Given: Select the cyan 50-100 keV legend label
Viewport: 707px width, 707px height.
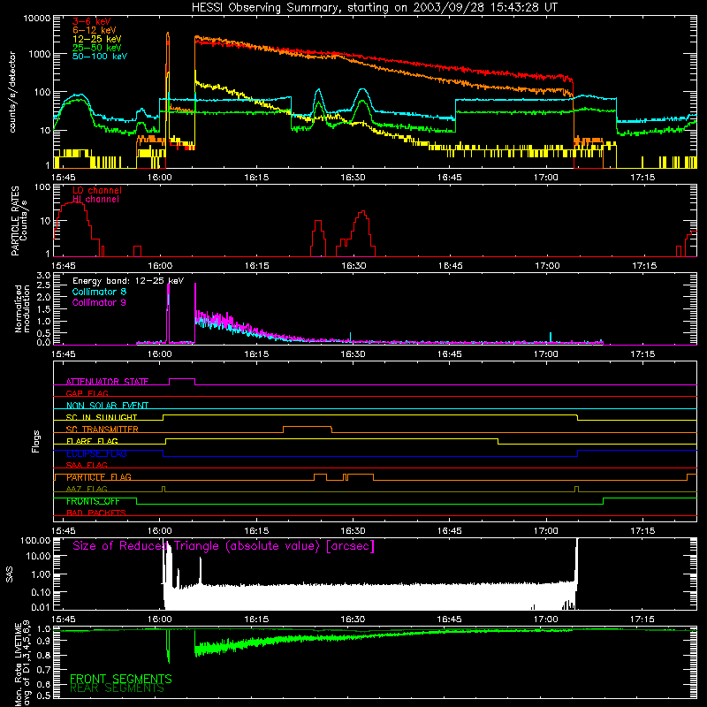Looking at the screenshot, I should tap(100, 56).
